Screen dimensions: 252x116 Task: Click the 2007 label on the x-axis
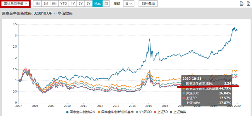19,106
